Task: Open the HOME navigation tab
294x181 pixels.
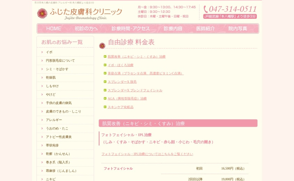Action: [54, 28]
